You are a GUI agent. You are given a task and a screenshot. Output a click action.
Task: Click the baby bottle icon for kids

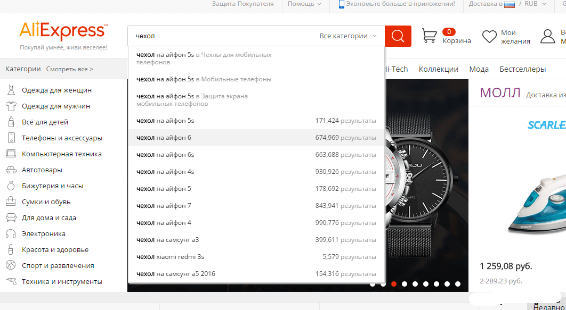pos(11,122)
